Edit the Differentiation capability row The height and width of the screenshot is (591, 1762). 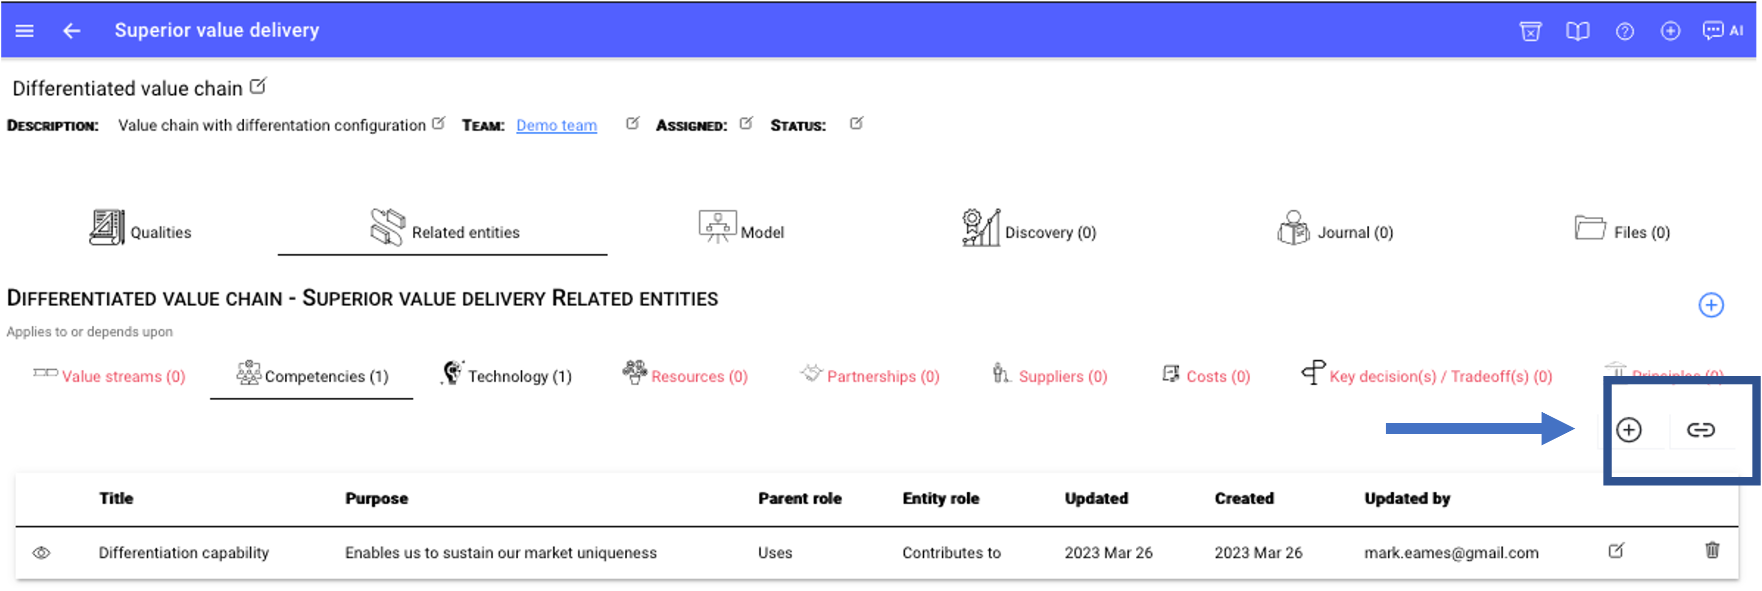pos(1617,550)
